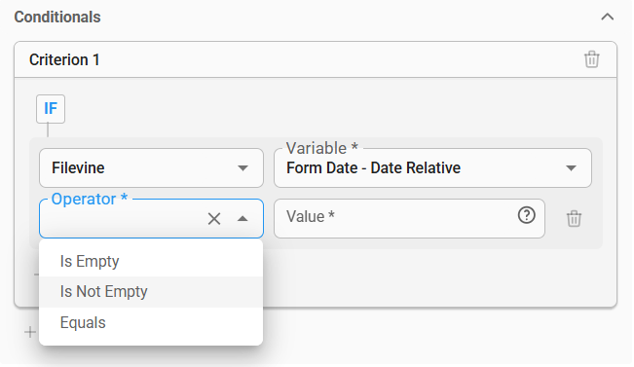Screen dimensions: 634x367
Task: Click the arrow on the Filevine dropdown
Action: [242, 168]
